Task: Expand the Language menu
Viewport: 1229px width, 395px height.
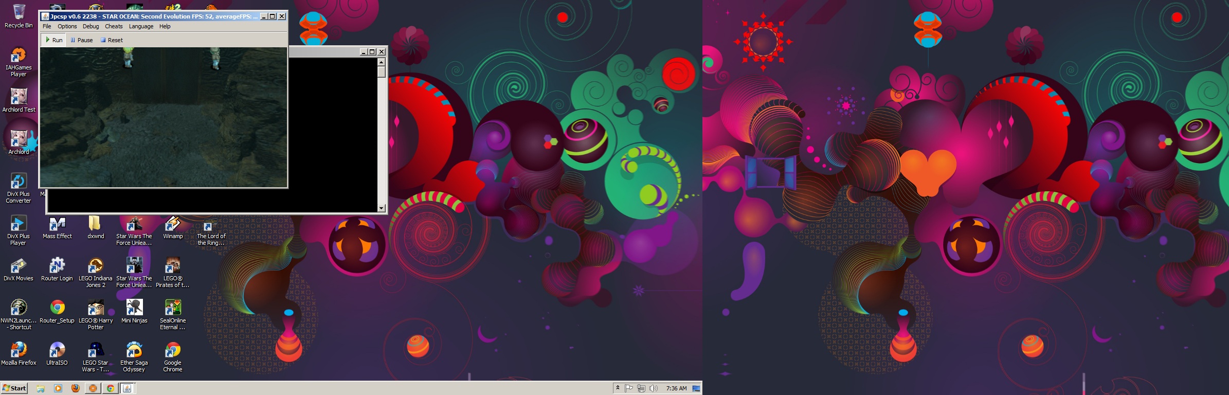Action: (x=141, y=26)
